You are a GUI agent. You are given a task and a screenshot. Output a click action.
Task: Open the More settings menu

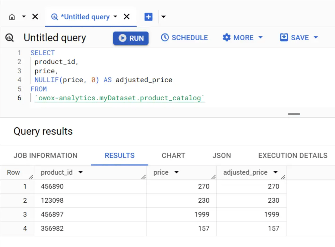[242, 38]
